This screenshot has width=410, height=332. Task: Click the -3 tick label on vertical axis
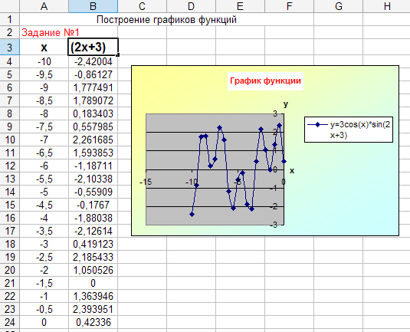click(x=274, y=225)
